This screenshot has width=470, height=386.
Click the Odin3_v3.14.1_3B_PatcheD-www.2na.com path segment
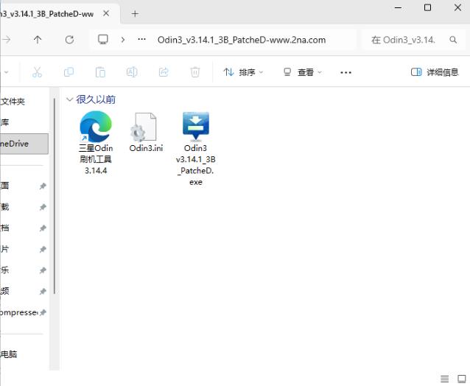click(x=242, y=40)
